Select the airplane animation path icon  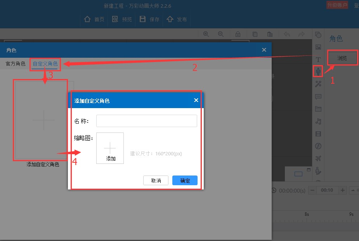pyautogui.click(x=318, y=158)
